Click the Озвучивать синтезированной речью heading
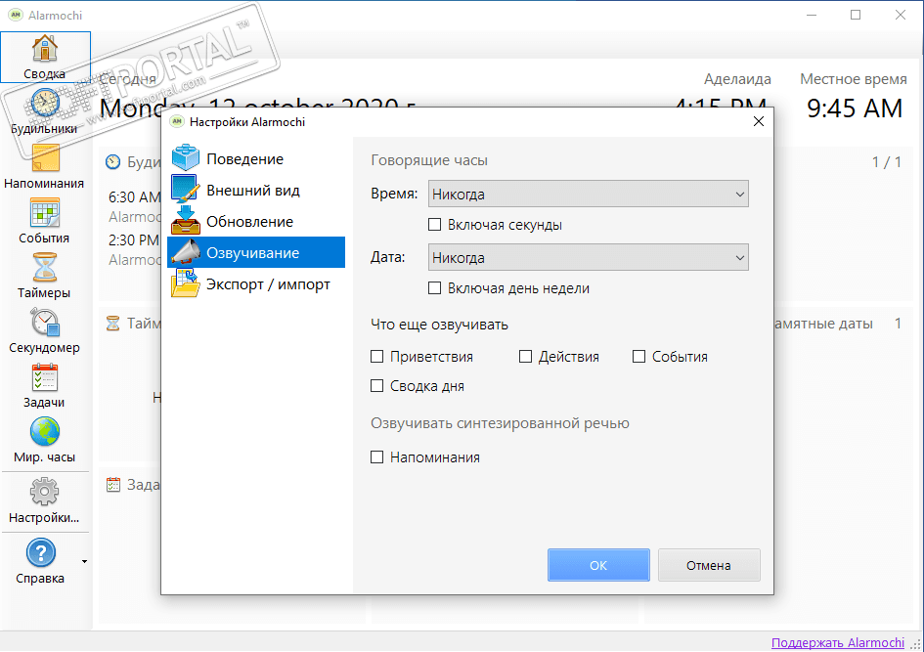Viewport: 924px width, 652px height. coord(500,423)
